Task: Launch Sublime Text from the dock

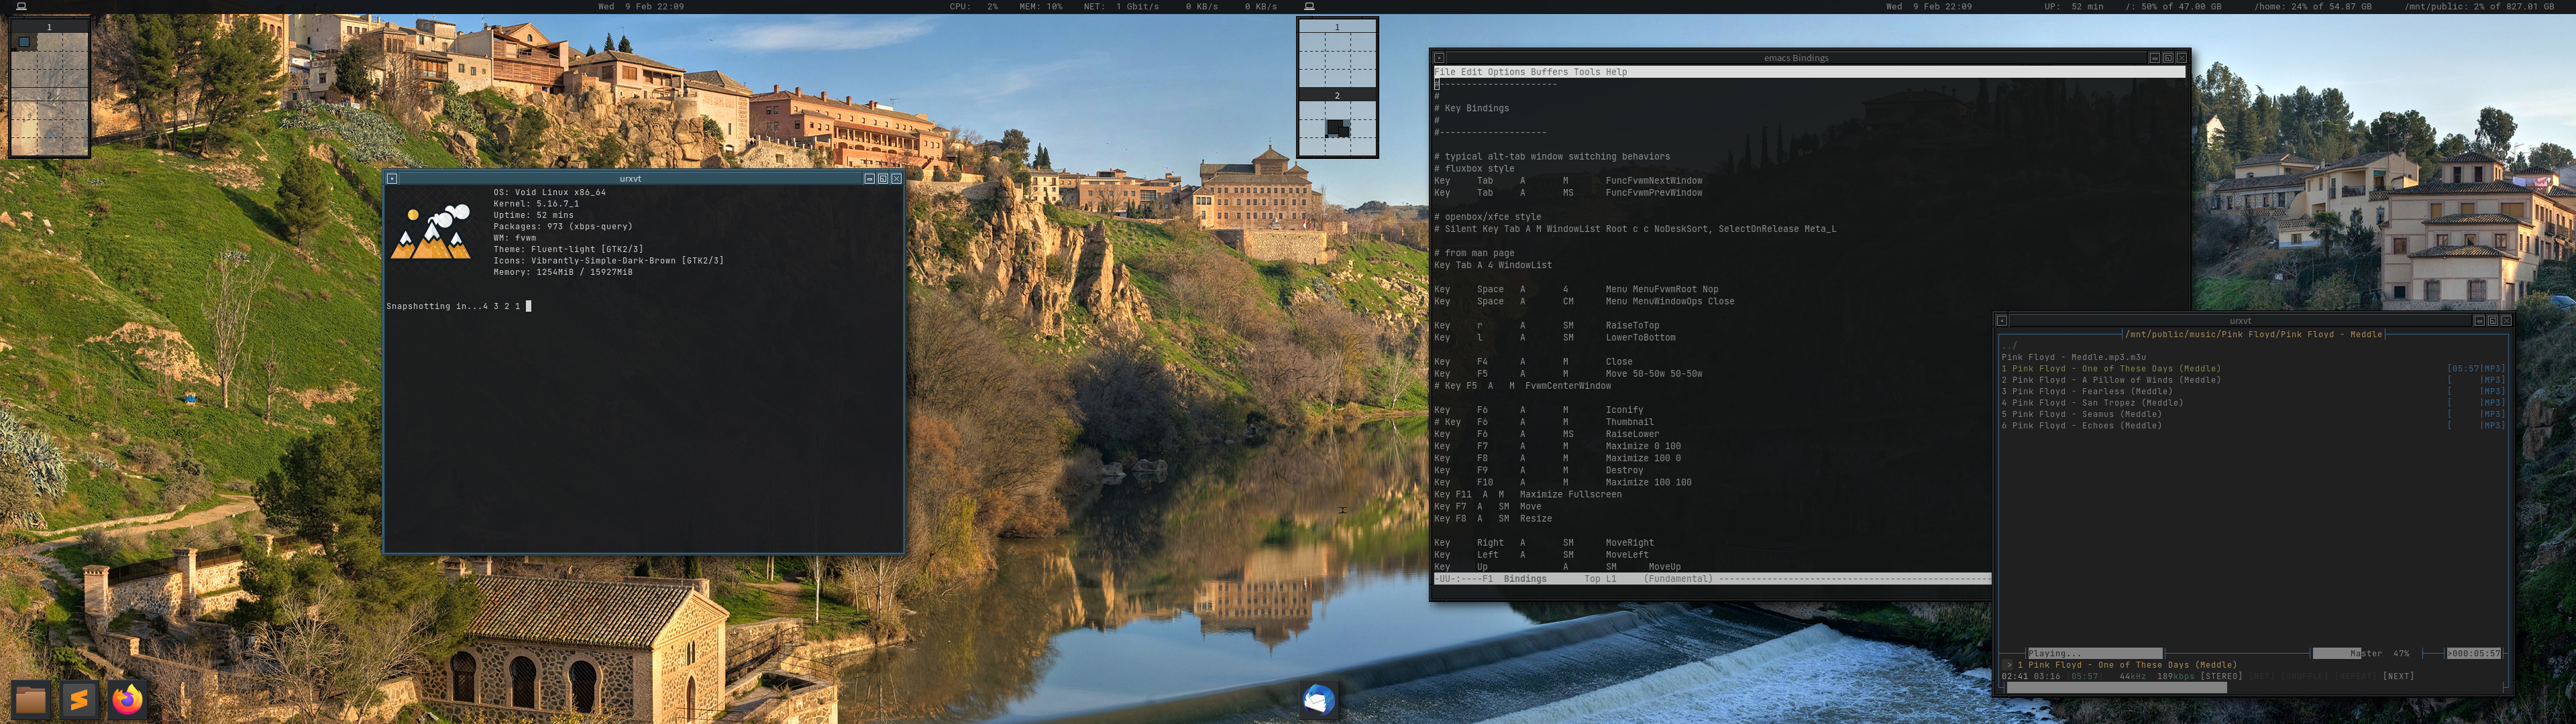Action: point(79,699)
